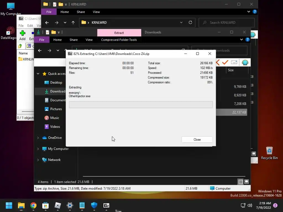Select the Extract contextual tab in Downloads
The width and height of the screenshot is (283, 212).
[x=119, y=33]
